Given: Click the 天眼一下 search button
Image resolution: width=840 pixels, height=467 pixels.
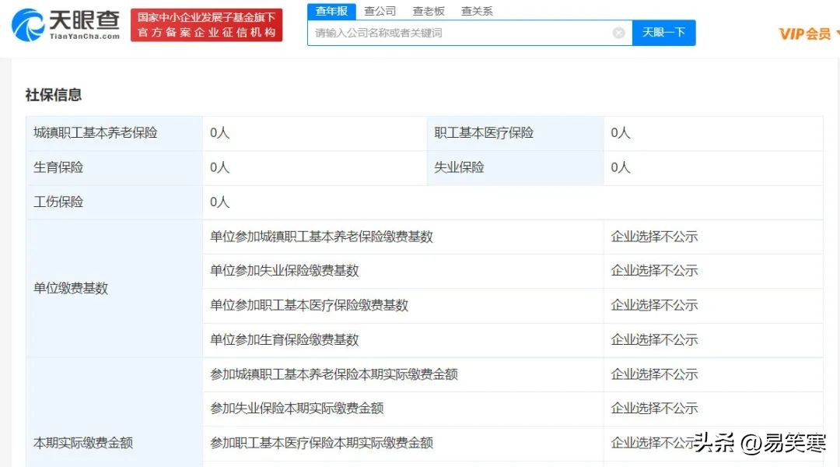Looking at the screenshot, I should pyautogui.click(x=663, y=33).
